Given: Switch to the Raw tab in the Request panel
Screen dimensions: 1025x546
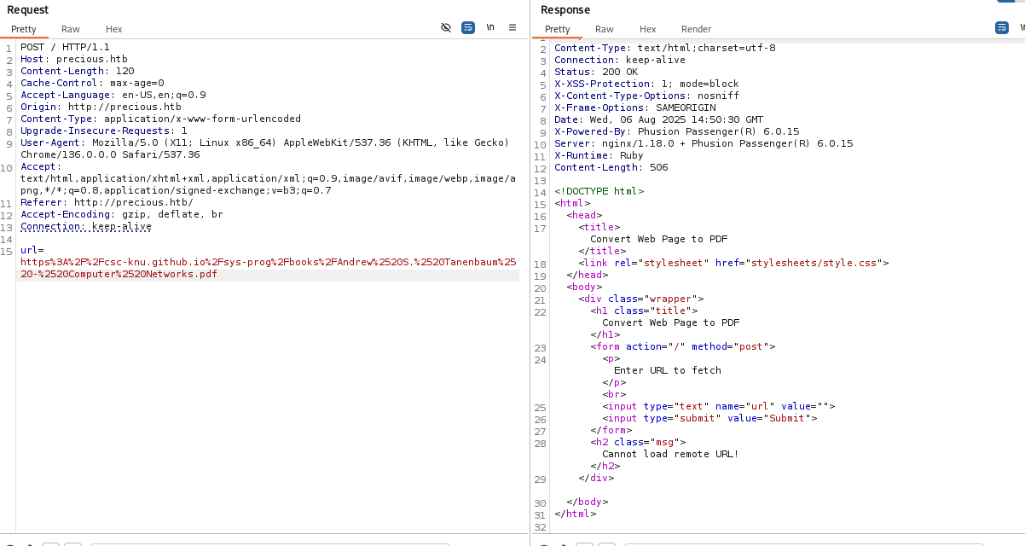Looking at the screenshot, I should (x=71, y=29).
